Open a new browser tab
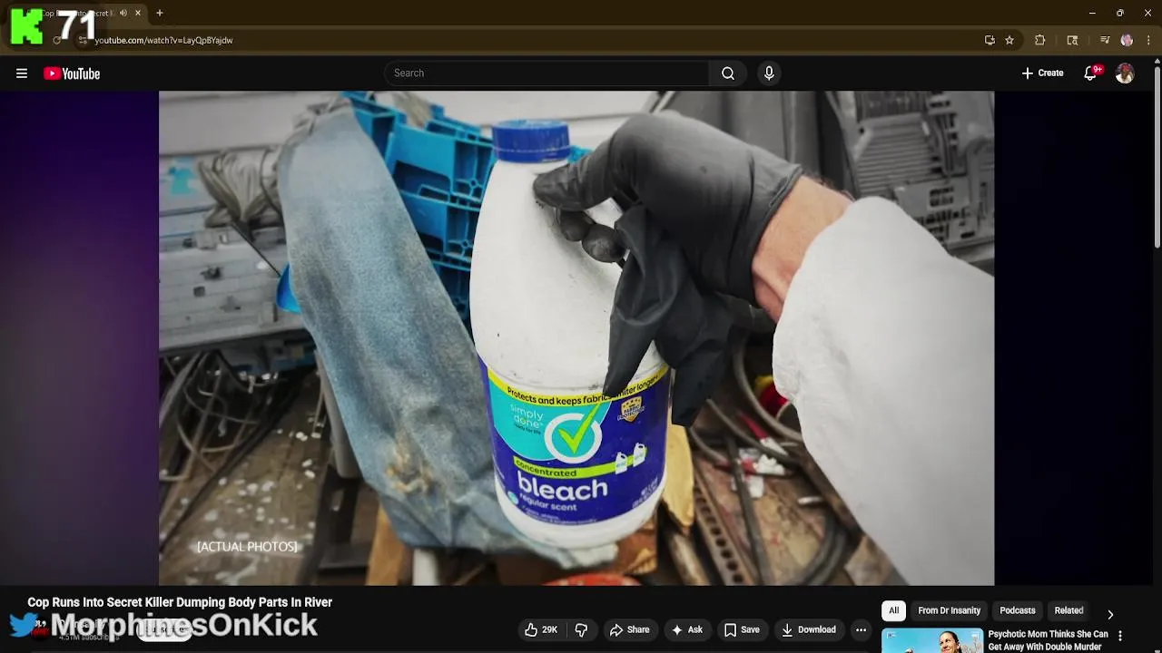Image resolution: width=1162 pixels, height=653 pixels. coord(160,13)
